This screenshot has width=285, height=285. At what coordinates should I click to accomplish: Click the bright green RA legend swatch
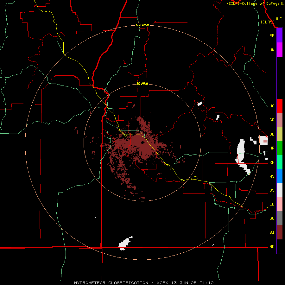point(280,162)
